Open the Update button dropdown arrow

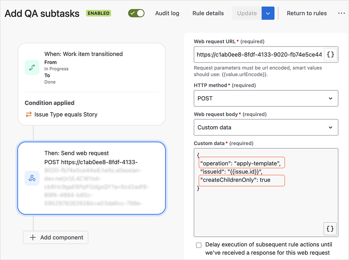(x=268, y=13)
